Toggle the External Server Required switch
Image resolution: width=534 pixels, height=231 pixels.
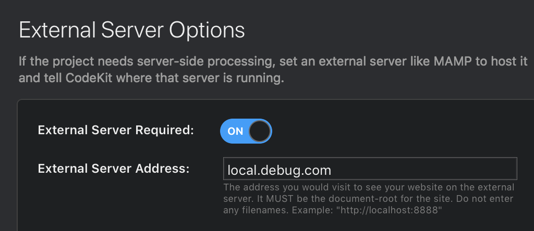246,131
